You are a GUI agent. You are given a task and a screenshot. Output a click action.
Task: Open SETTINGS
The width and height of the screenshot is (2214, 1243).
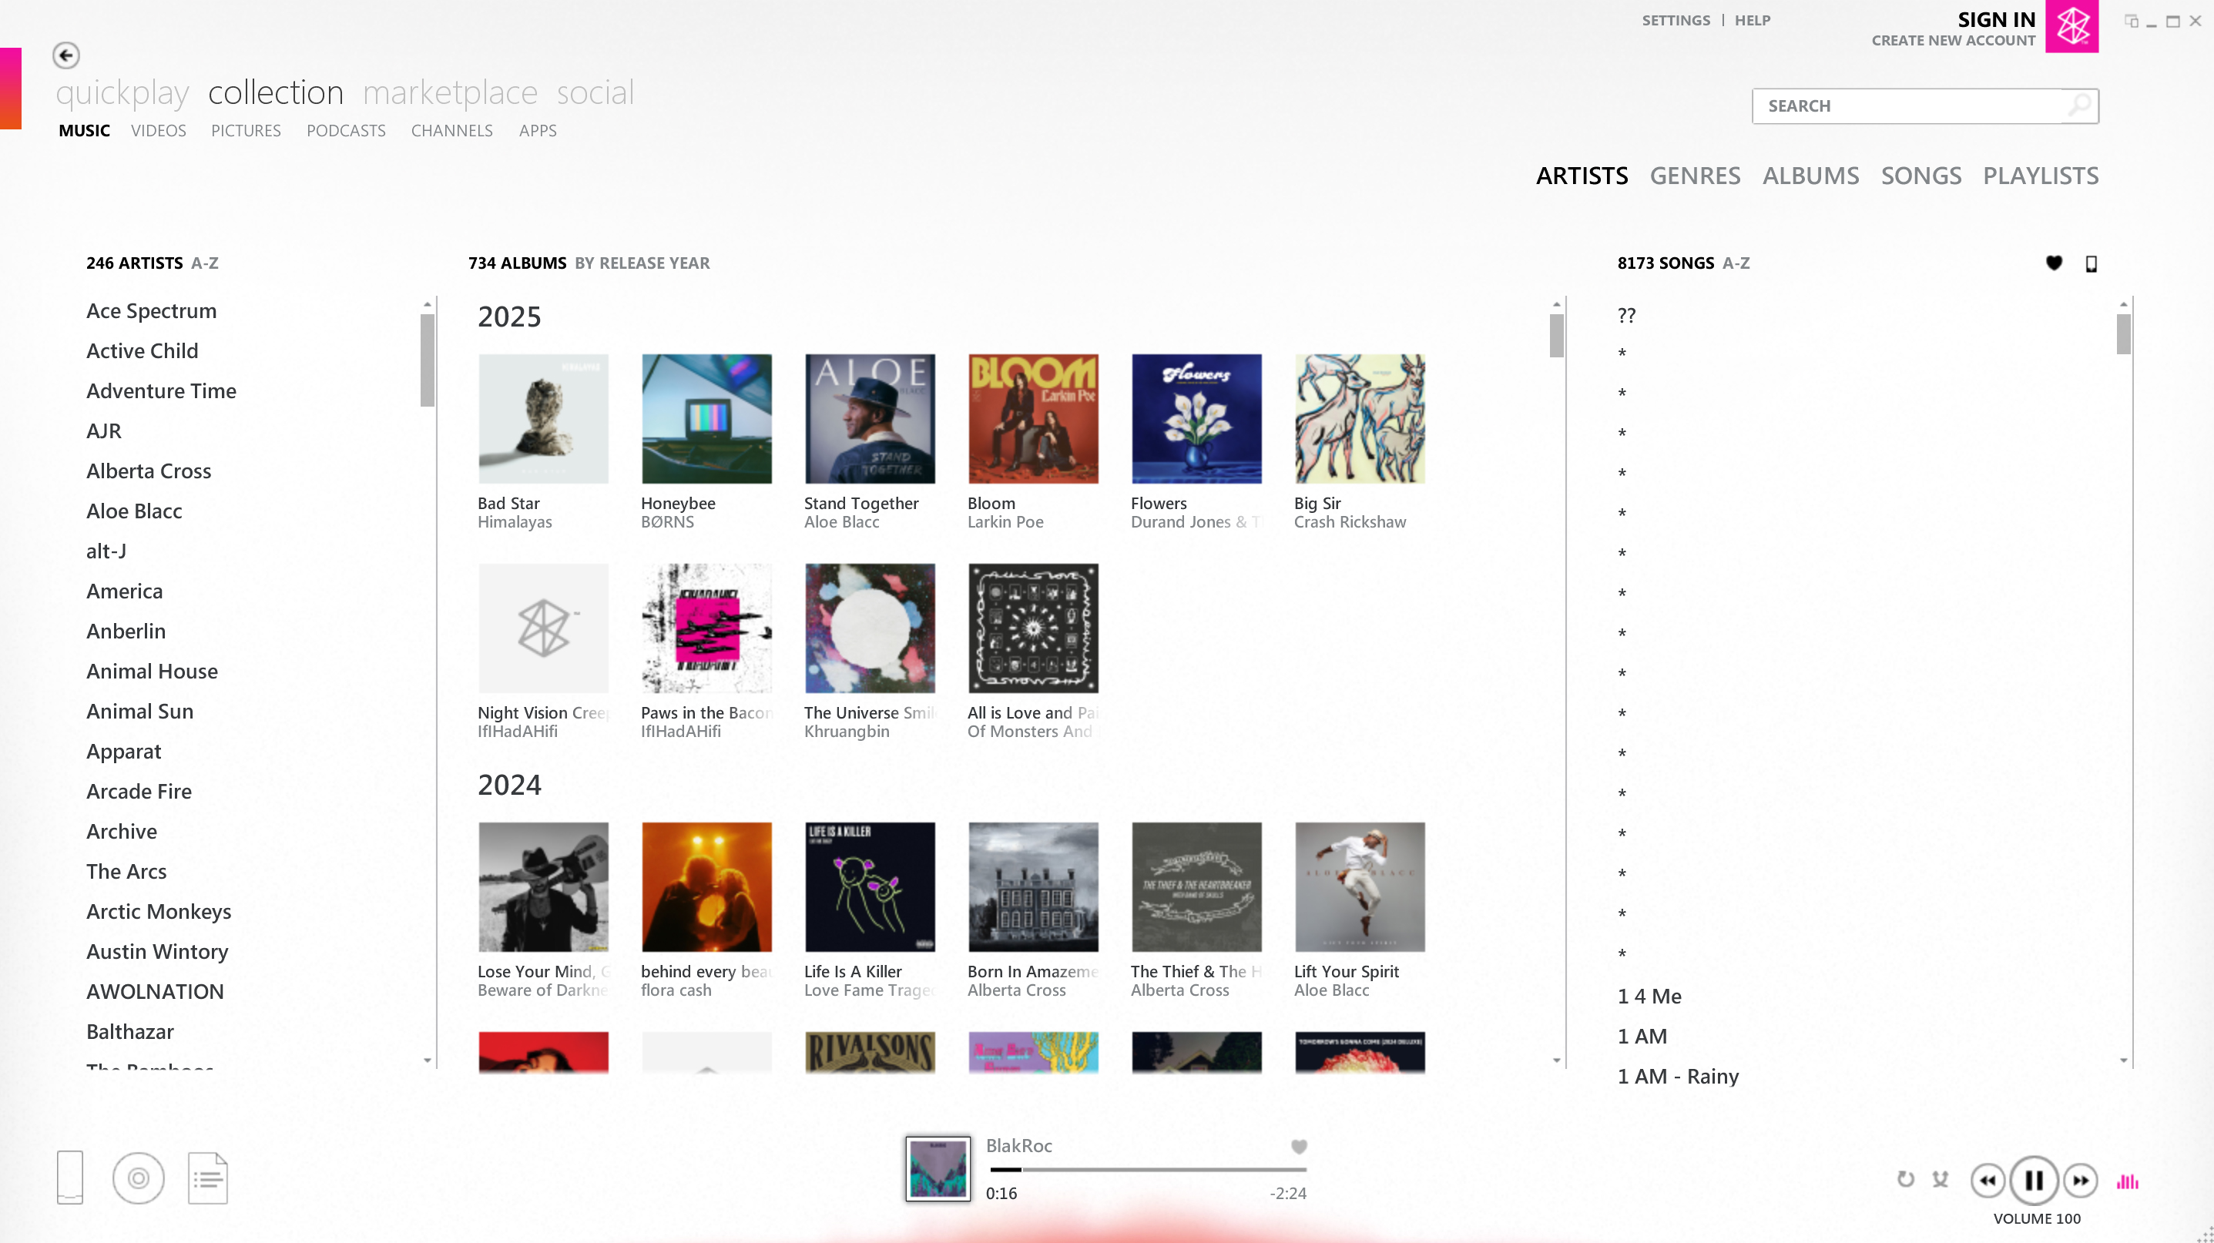[1675, 21]
